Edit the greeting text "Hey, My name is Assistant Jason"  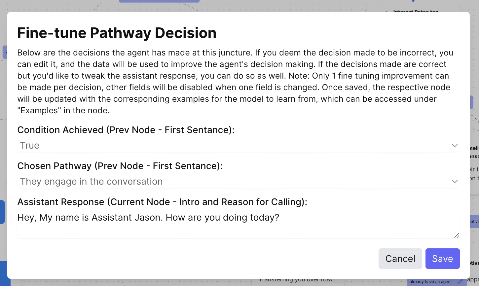(148, 217)
